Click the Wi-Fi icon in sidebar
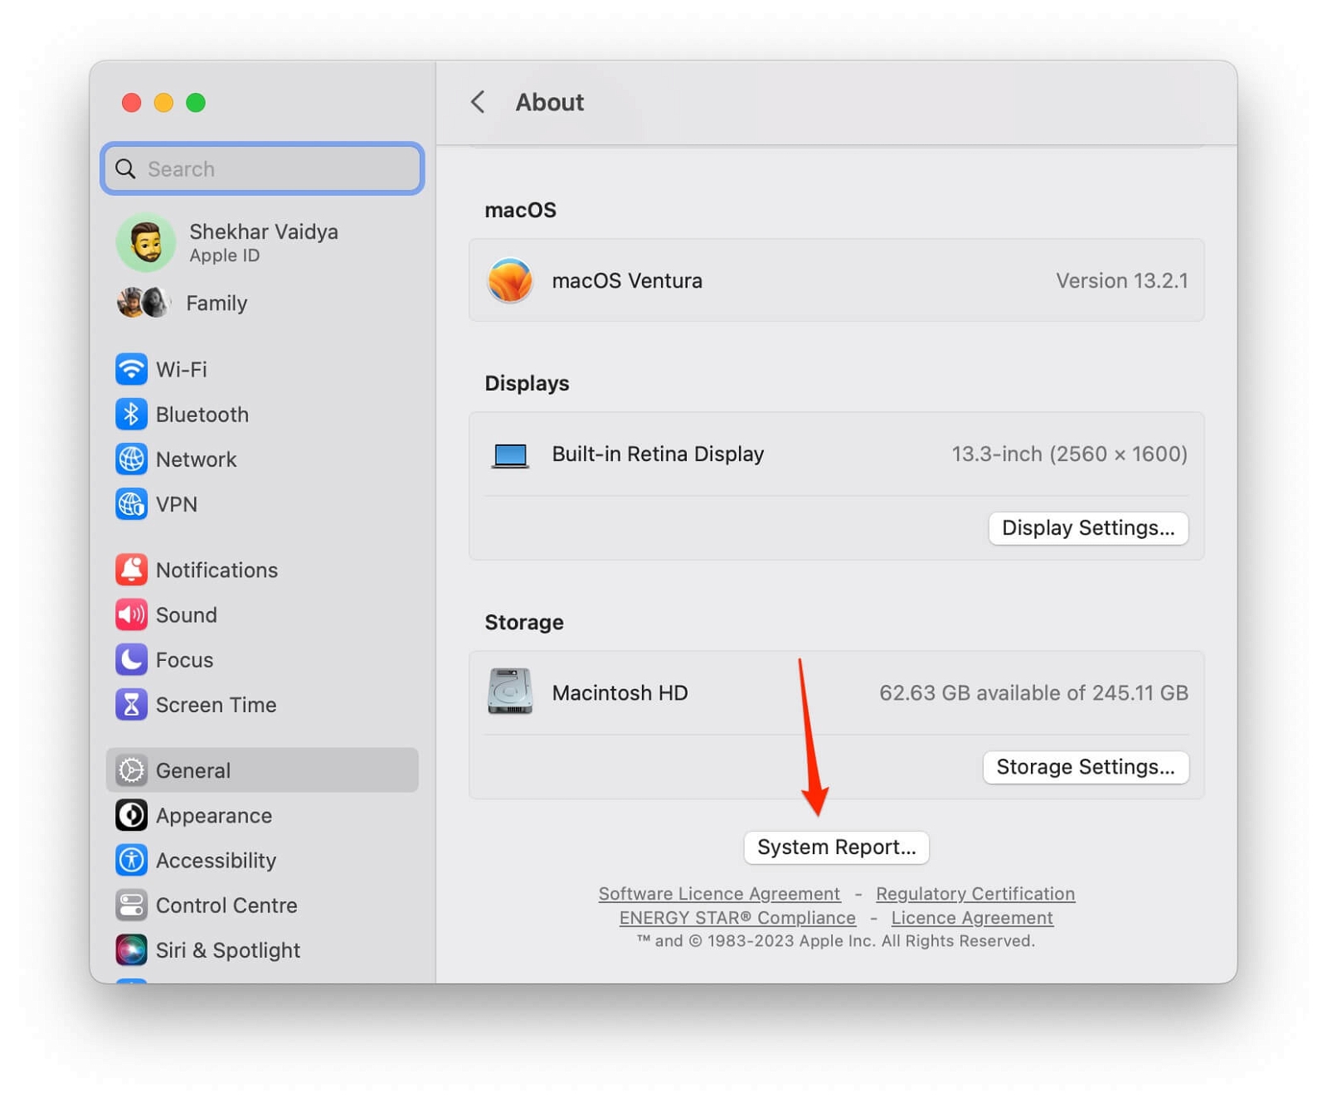Viewport: 1327px width, 1102px height. click(x=131, y=369)
